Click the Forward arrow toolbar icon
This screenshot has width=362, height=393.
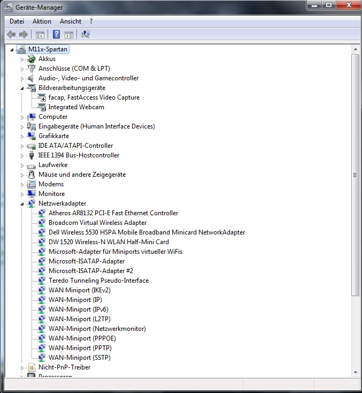(23, 35)
